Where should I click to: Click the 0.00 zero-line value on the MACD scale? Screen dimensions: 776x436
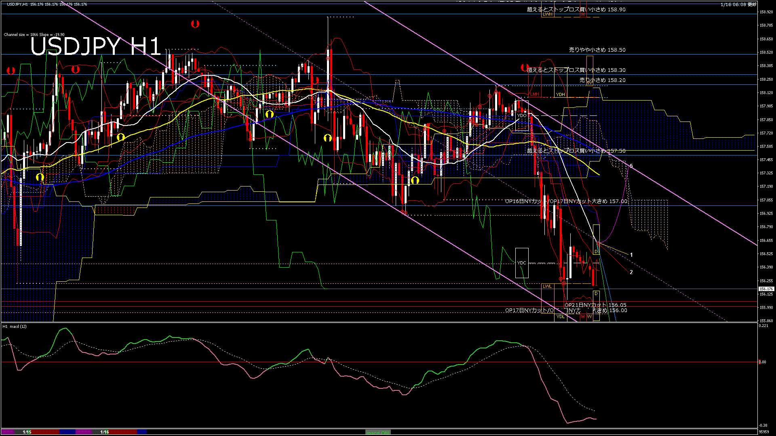pyautogui.click(x=762, y=362)
